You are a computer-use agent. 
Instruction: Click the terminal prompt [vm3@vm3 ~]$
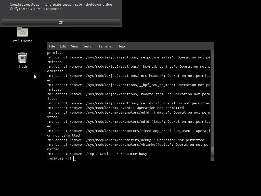pyautogui.click(x=59, y=158)
